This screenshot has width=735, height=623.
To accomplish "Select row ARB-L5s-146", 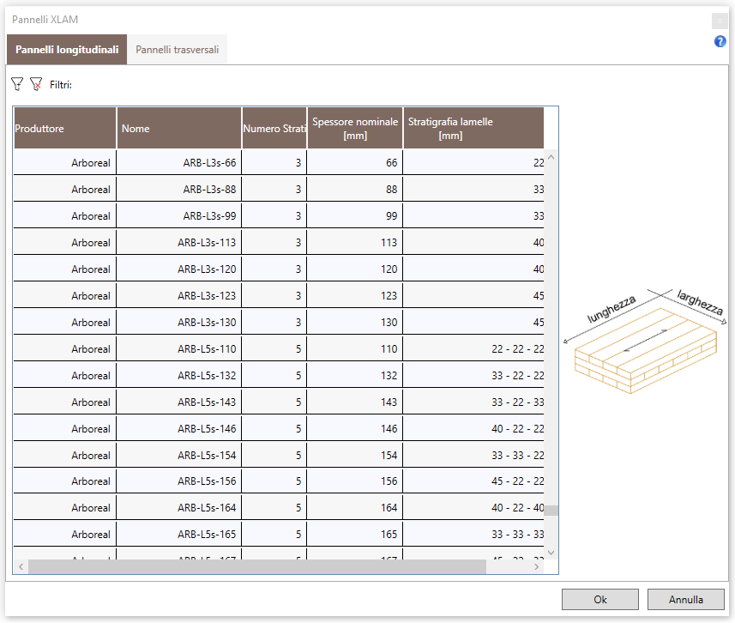I will (279, 428).
